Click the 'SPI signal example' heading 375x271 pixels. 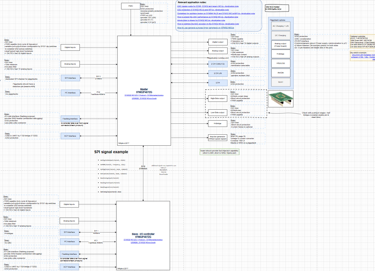111,152
